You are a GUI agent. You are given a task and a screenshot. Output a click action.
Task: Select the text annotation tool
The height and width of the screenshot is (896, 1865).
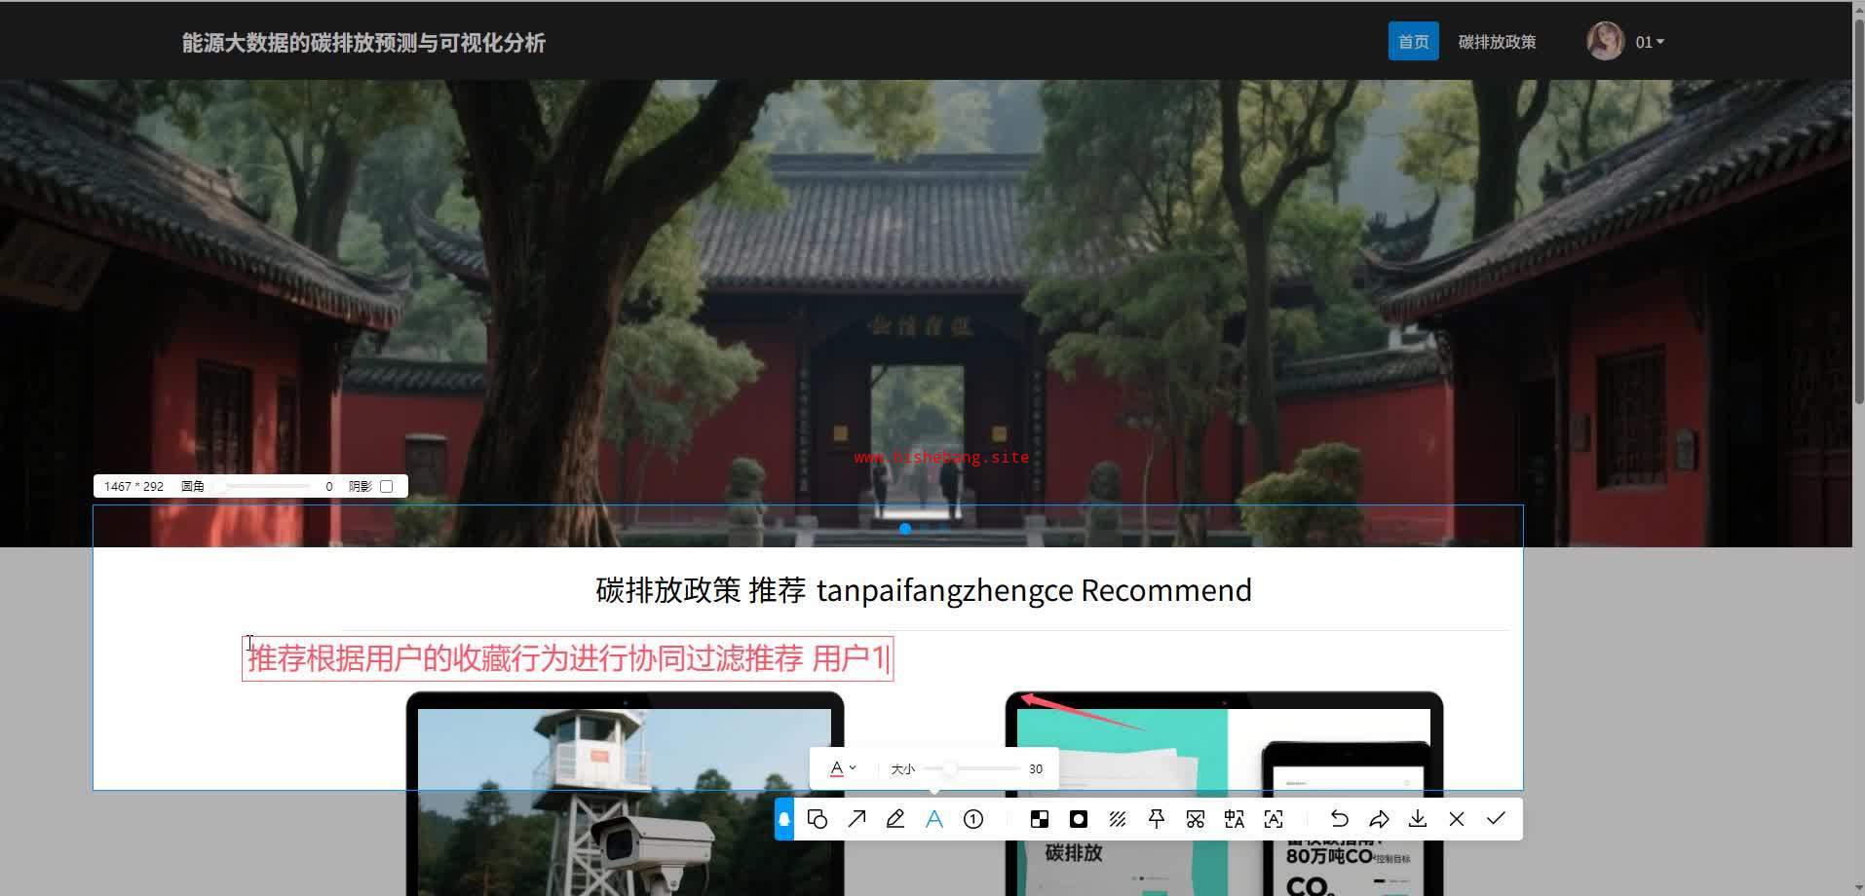[x=934, y=819]
